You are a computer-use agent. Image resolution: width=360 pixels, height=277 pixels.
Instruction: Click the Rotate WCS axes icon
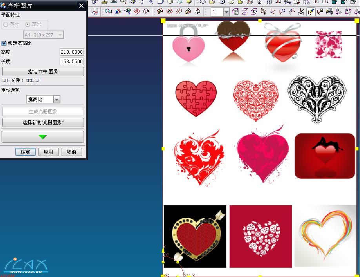pyautogui.click(x=282, y=12)
